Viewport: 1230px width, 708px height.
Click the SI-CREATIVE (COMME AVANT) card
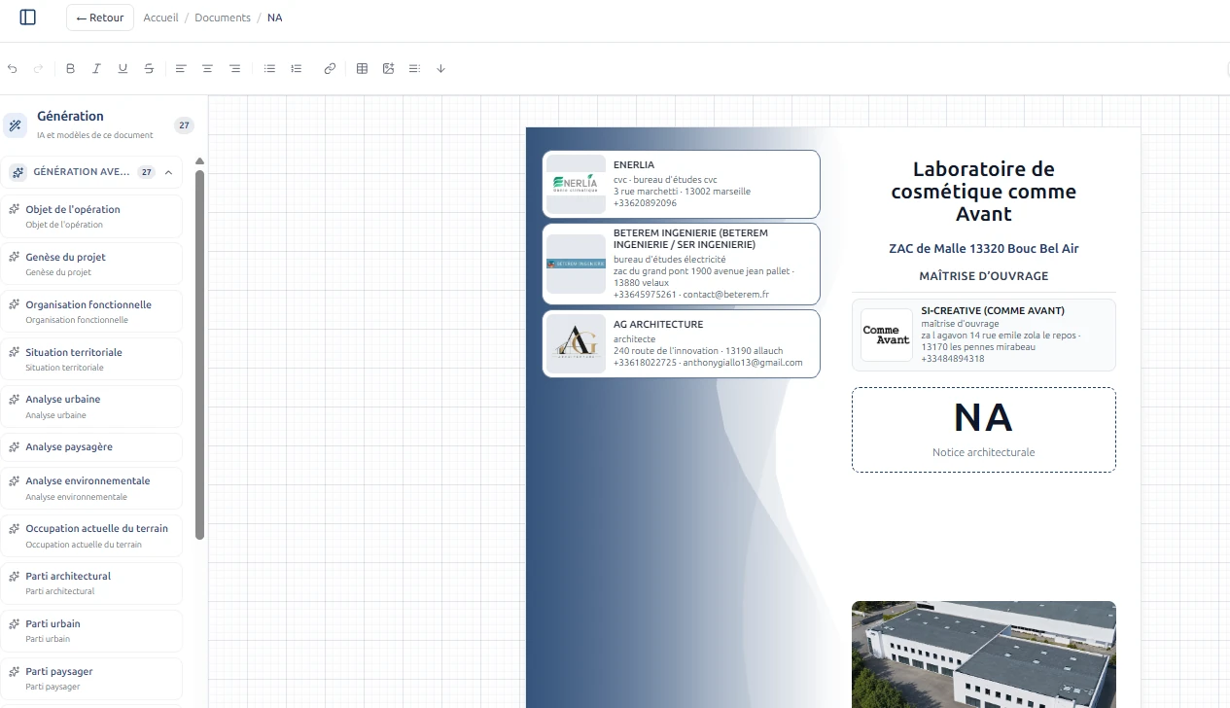click(984, 336)
